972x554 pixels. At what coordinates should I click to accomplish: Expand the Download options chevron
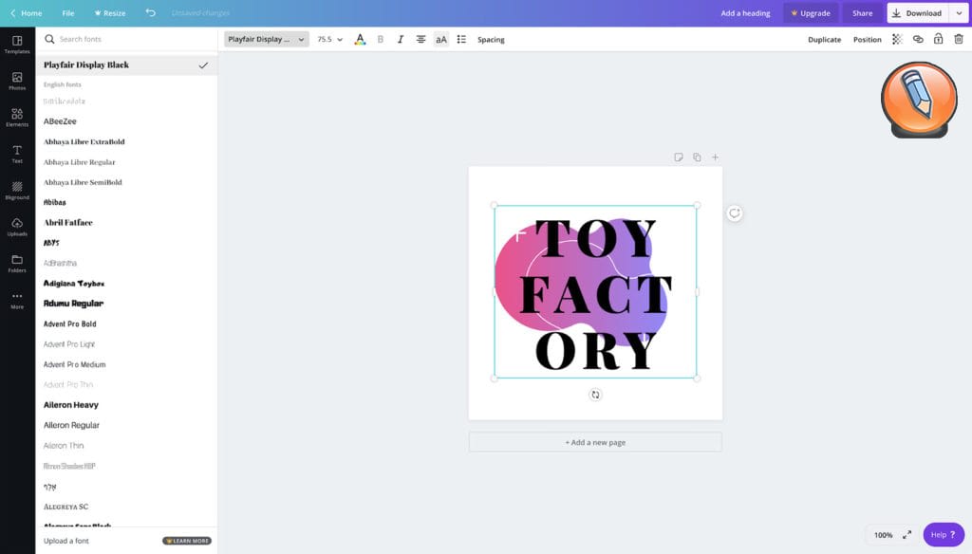959,13
